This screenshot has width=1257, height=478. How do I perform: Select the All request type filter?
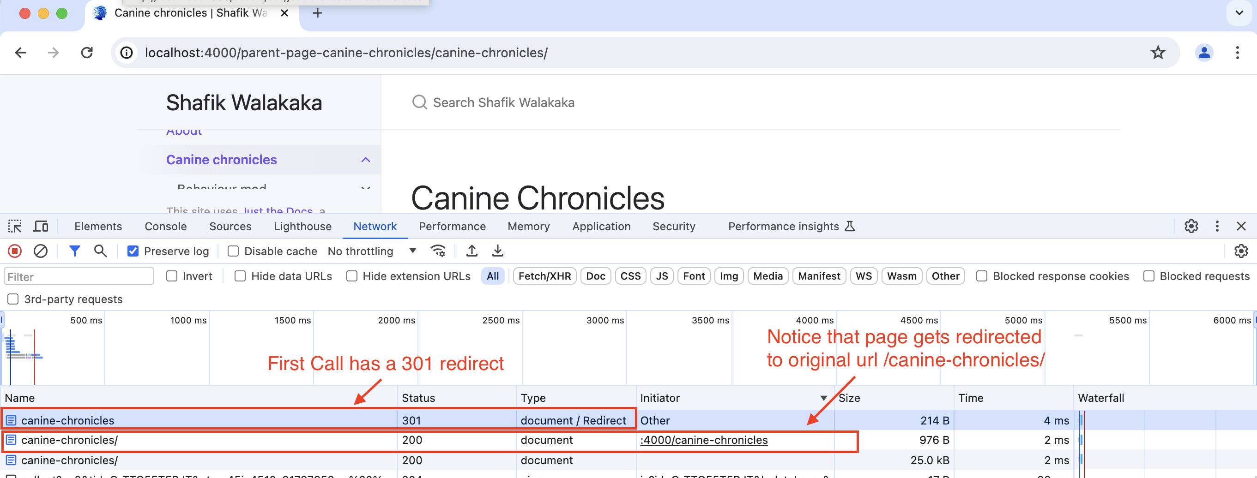click(x=493, y=276)
